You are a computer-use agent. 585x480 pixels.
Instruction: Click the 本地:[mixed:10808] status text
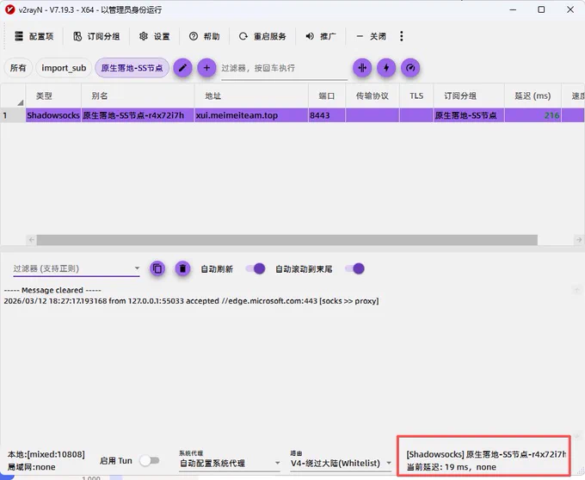click(x=46, y=455)
